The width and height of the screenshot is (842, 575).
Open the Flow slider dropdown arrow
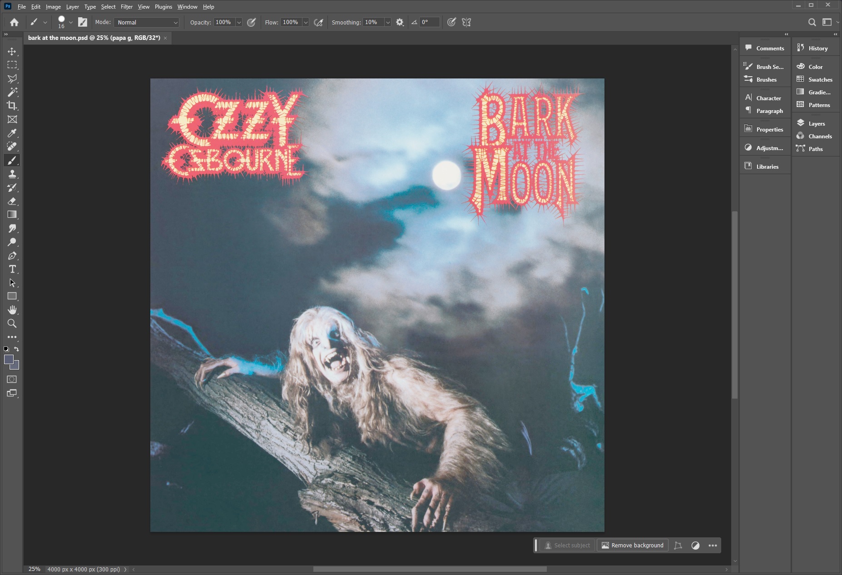coord(306,22)
